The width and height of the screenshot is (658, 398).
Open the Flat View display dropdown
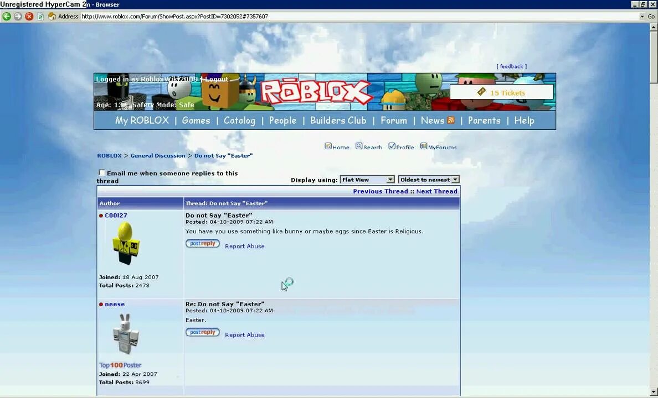[367, 180]
